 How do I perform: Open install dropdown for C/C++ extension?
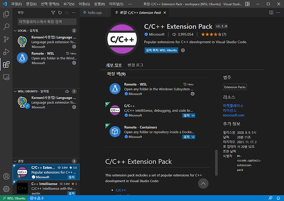click(193, 115)
